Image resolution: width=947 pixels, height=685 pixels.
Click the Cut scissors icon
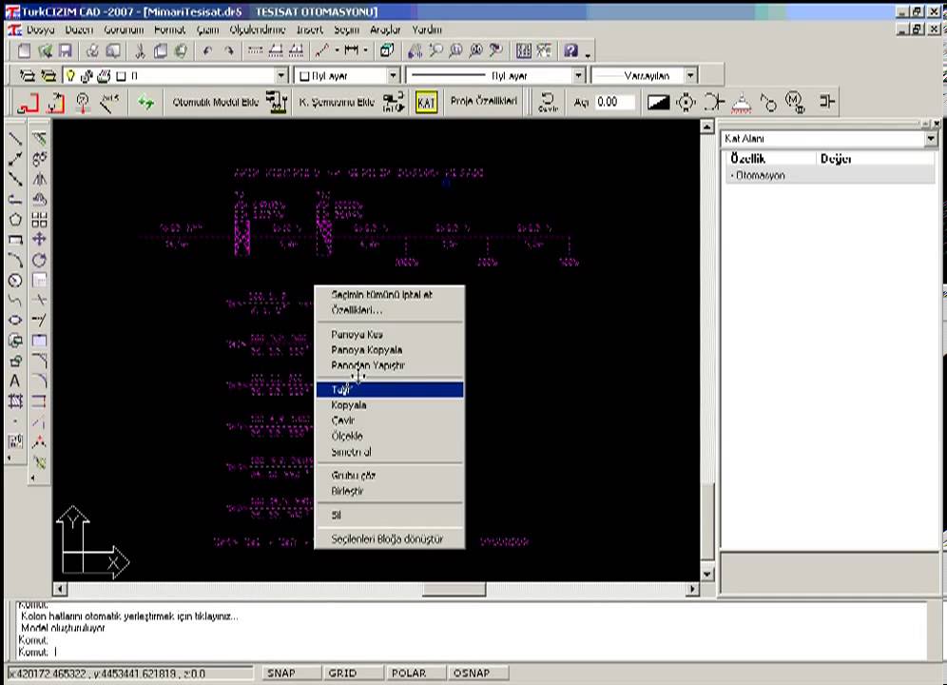140,51
